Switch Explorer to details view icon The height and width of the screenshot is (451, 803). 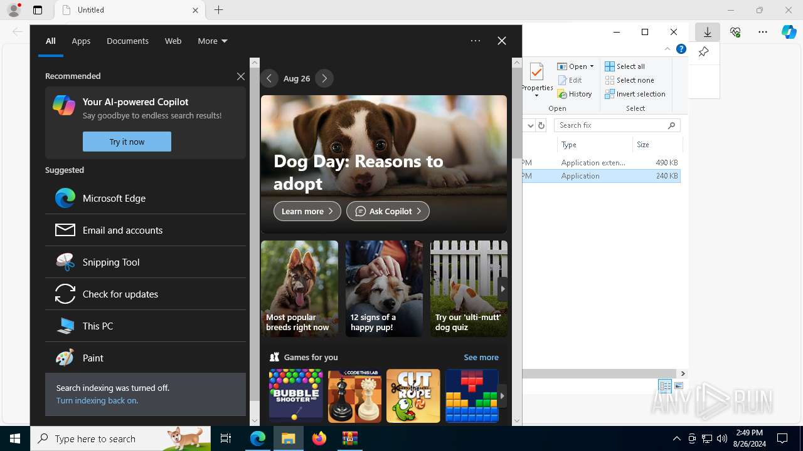[665, 386]
